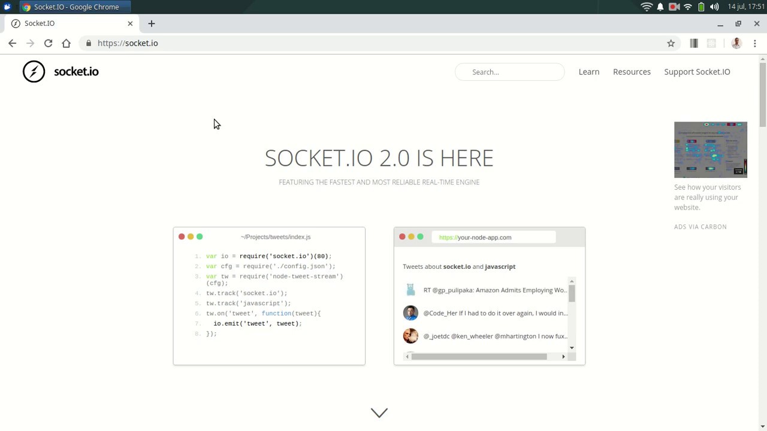Click the red screen recorder tray icon

click(x=674, y=7)
